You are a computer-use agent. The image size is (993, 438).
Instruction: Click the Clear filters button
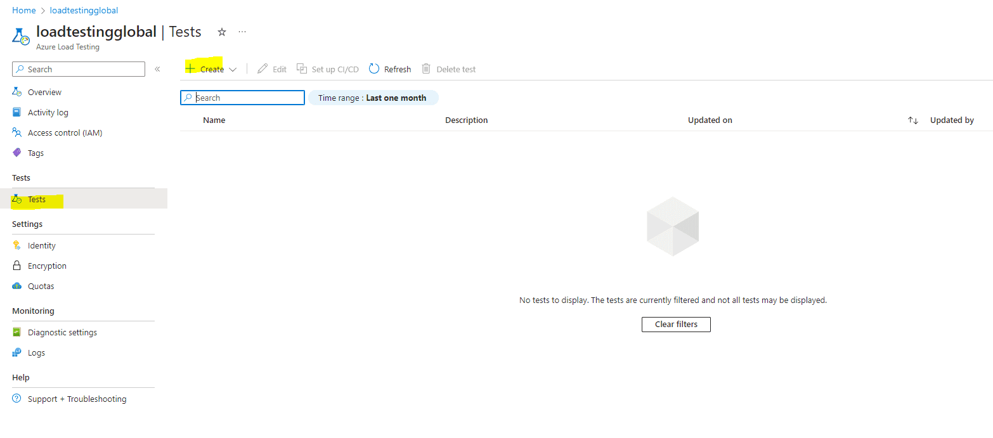[676, 324]
